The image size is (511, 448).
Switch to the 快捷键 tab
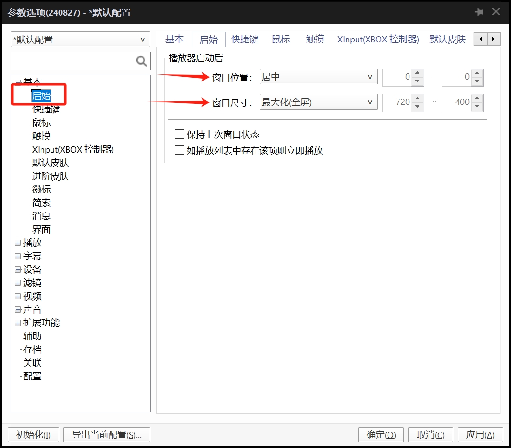coord(245,39)
